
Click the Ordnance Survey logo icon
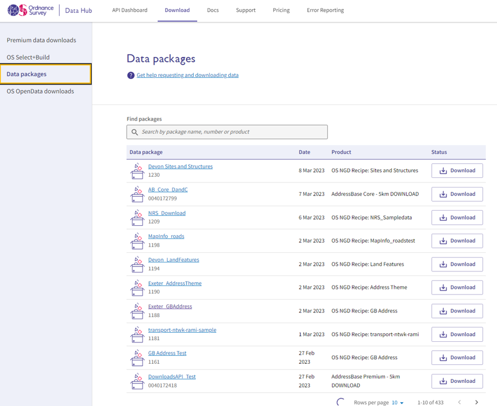pyautogui.click(x=17, y=10)
